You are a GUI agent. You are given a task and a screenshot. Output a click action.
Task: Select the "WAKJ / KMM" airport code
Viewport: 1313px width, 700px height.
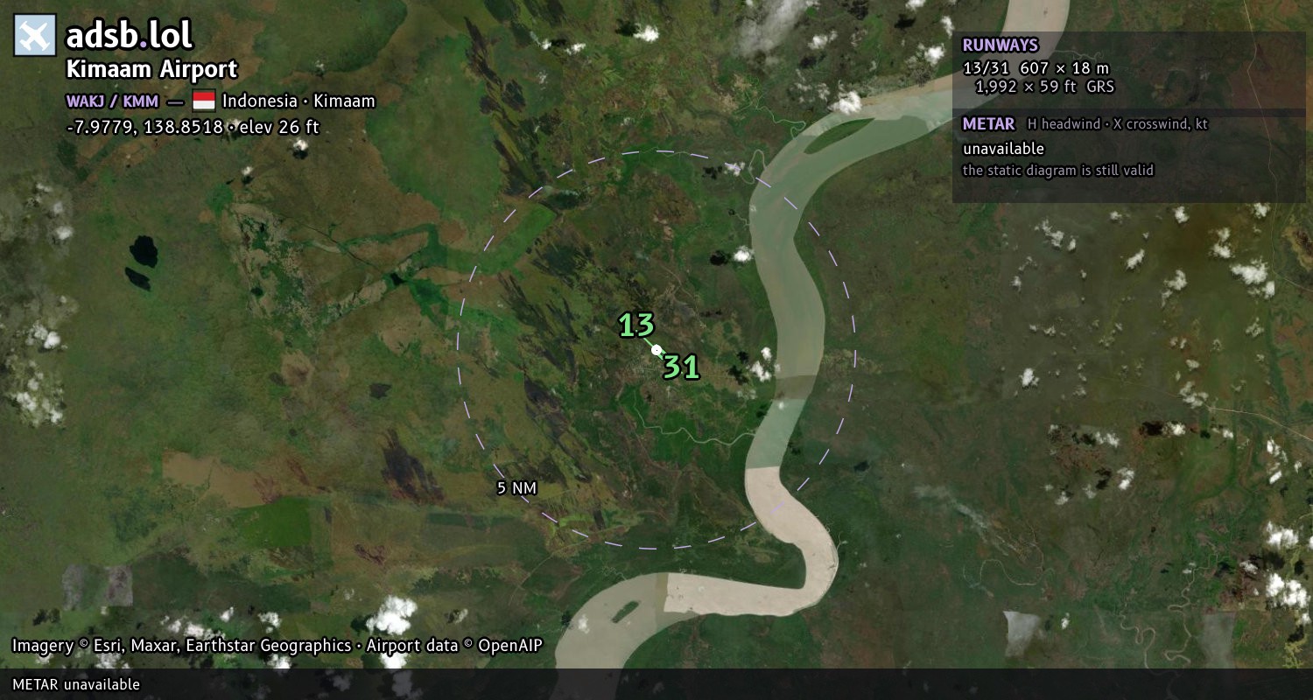click(x=112, y=101)
